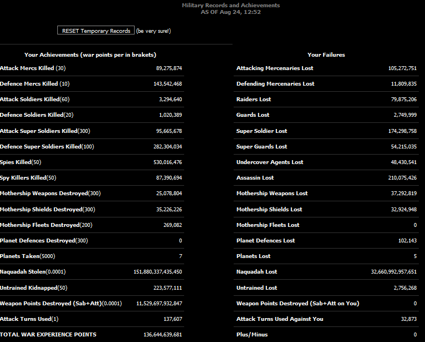Screen dimensions: 425x342
Task: Select the Mothership Shields Lost label
Action: click(269, 210)
